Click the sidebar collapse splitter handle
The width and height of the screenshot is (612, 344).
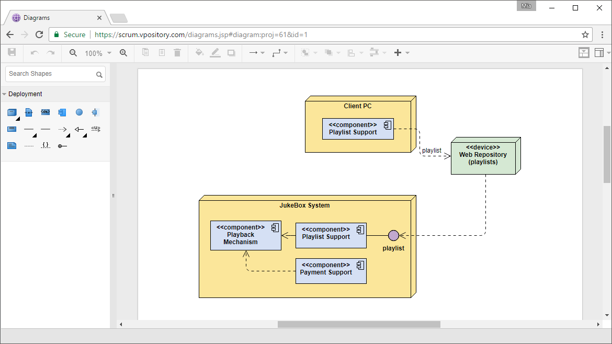click(x=113, y=196)
